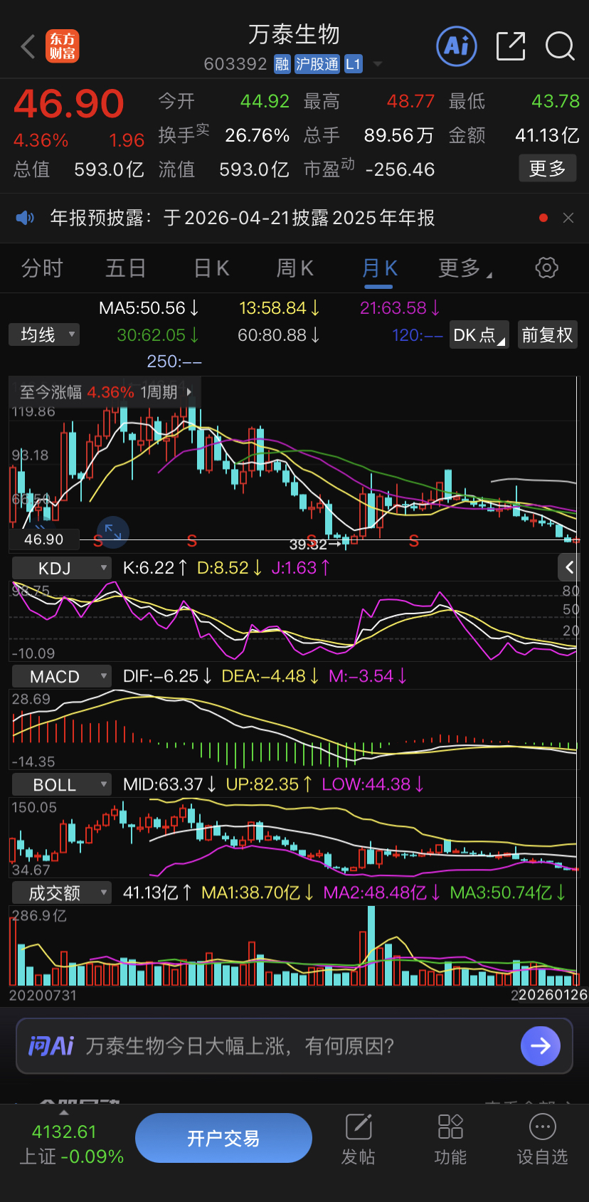Tap the 市盈 -256.46 value
This screenshot has height=1202, width=589.
tap(400, 169)
